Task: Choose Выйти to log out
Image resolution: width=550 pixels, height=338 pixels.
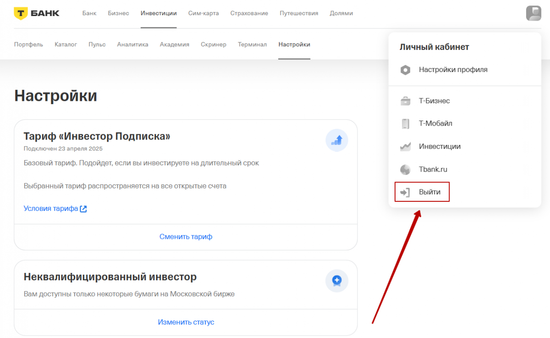Action: pos(429,192)
